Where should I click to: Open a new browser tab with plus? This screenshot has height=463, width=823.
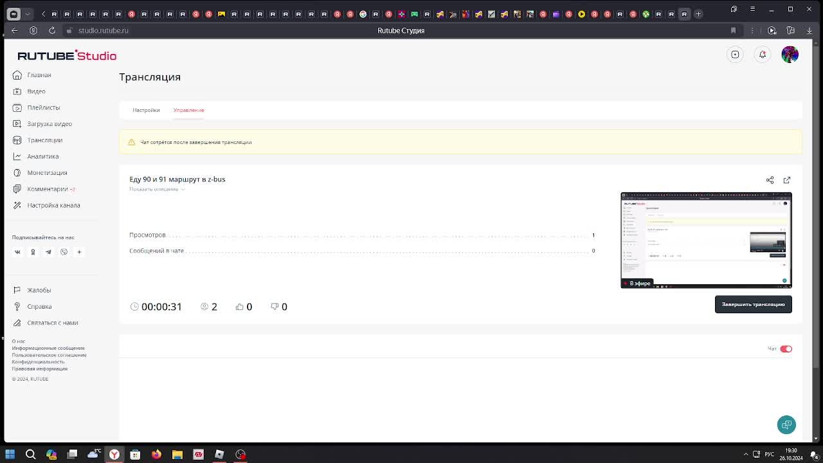coord(698,14)
